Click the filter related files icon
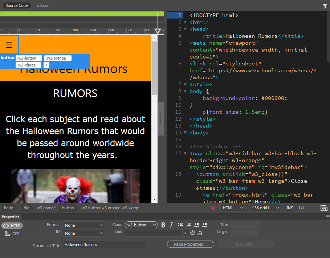The width and height of the screenshot is (330, 258). (x=325, y=6)
